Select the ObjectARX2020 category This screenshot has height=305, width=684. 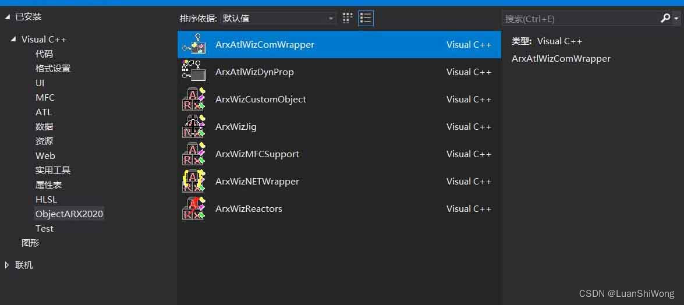pyautogui.click(x=69, y=214)
